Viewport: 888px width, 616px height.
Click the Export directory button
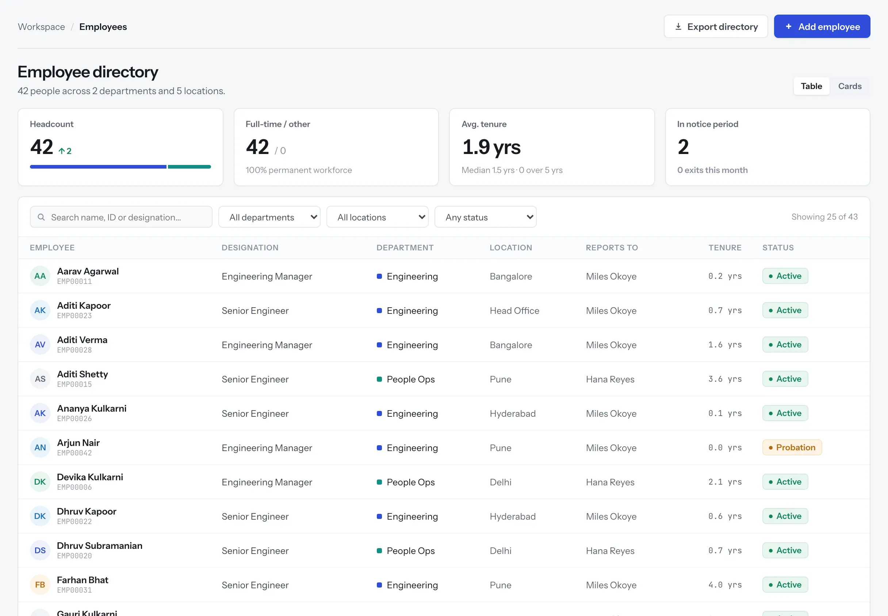coord(716,26)
